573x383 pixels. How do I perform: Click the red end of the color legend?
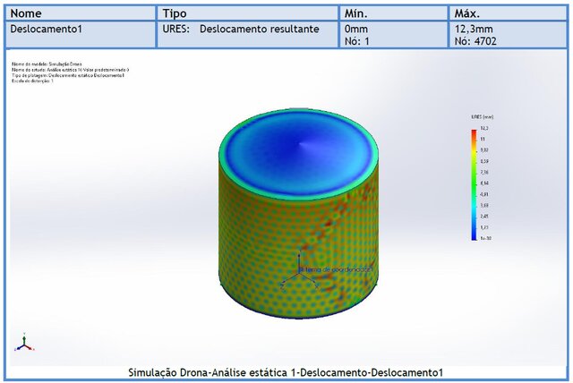click(x=474, y=133)
